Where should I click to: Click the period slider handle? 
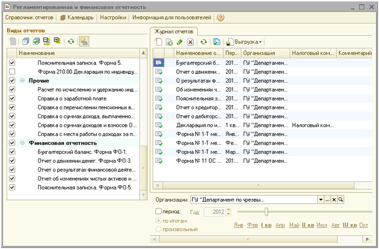[x=266, y=212]
